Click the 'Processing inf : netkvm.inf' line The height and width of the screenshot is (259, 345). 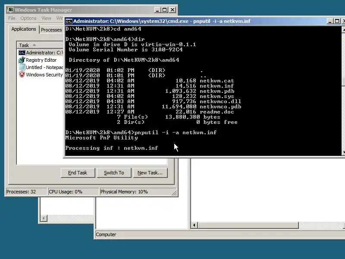tap(112, 148)
